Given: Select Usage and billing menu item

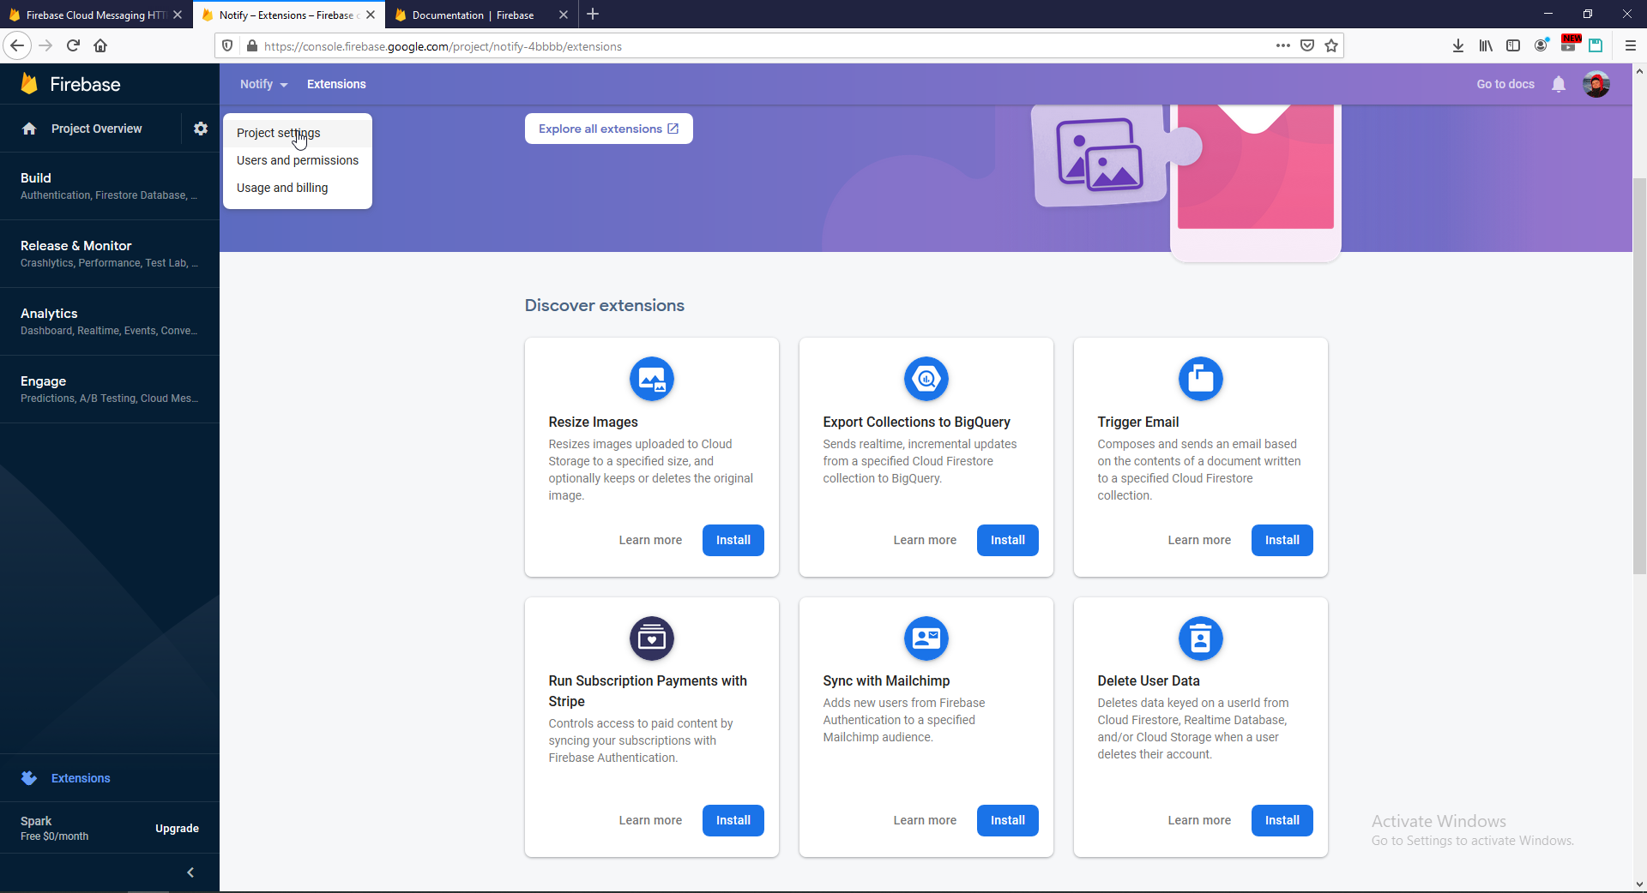Looking at the screenshot, I should click(x=298, y=188).
